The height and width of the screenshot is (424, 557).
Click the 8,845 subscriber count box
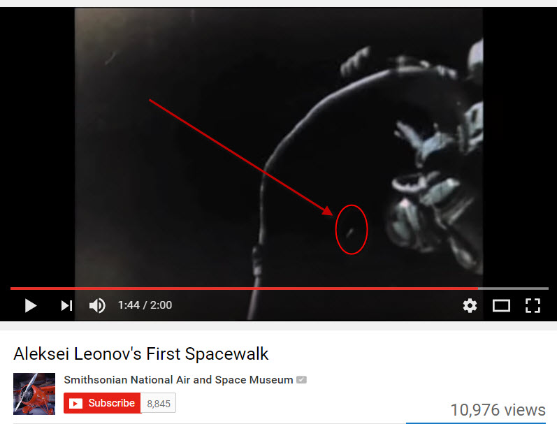[159, 404]
